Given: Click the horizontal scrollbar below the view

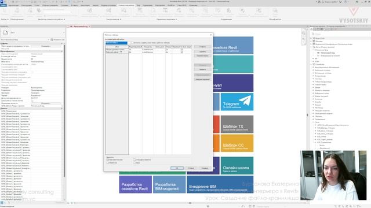Looking at the screenshot, I should point(190,203).
